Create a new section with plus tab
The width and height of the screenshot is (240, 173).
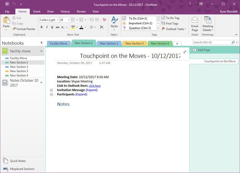coord(177,44)
